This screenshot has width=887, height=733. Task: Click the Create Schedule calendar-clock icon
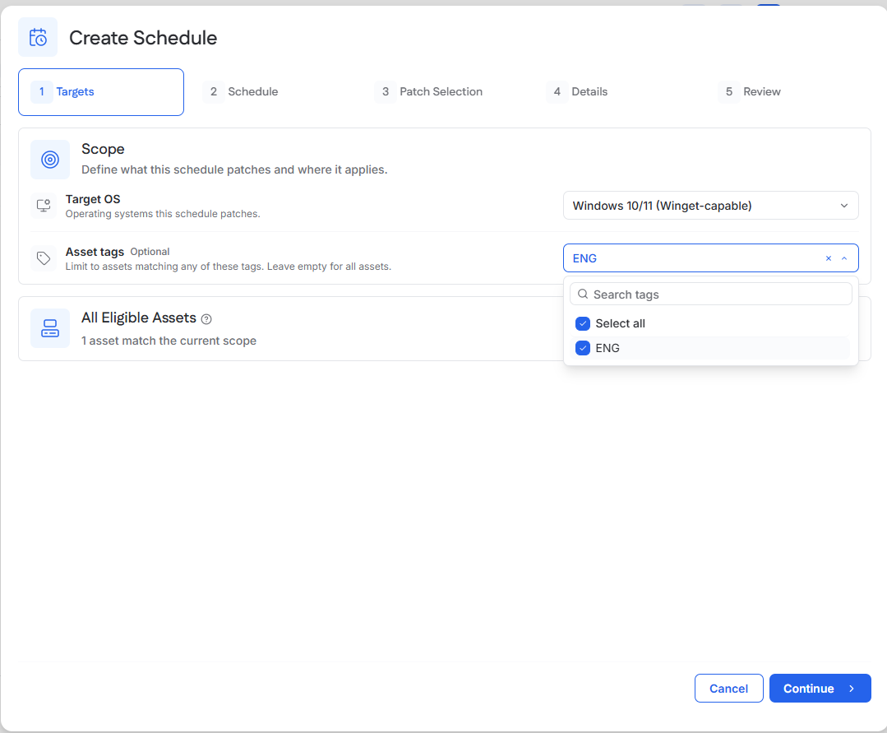[x=38, y=37]
